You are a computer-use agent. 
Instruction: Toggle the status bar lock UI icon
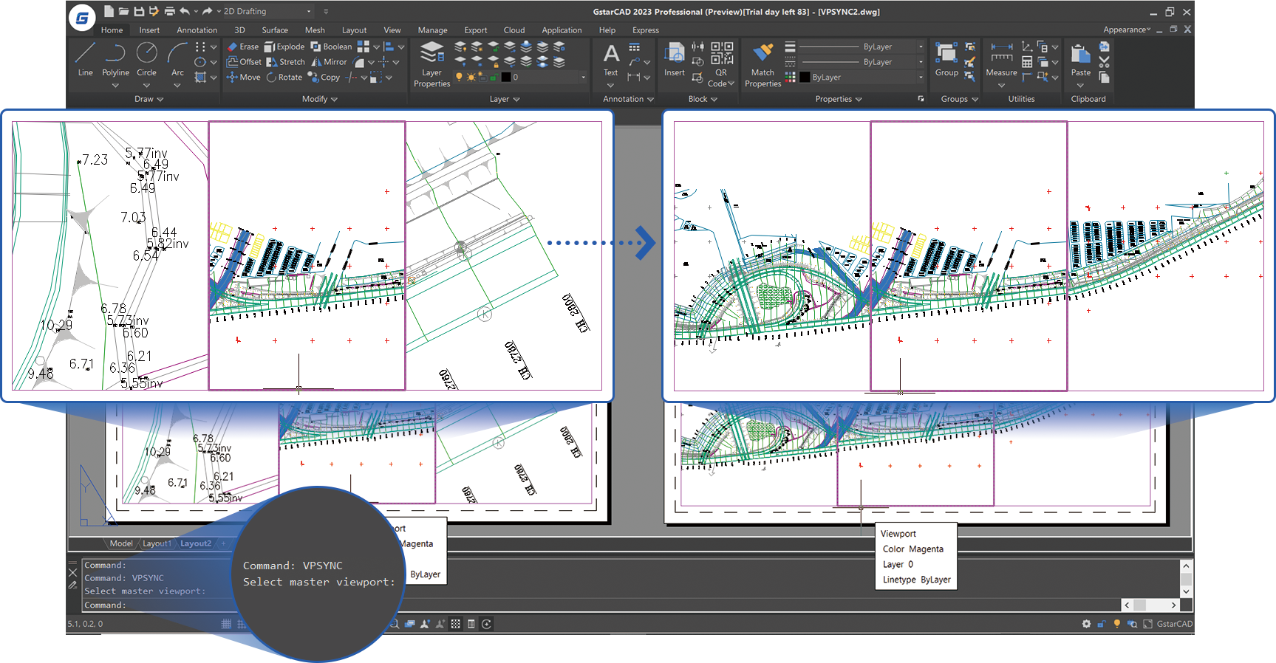tap(1101, 624)
